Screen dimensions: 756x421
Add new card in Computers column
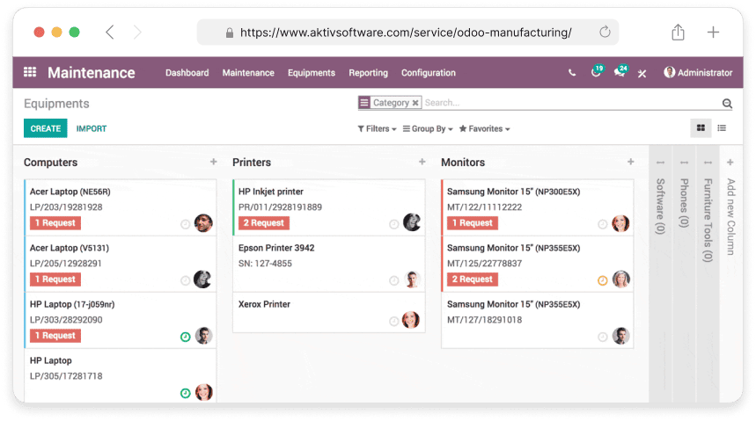pyautogui.click(x=213, y=163)
